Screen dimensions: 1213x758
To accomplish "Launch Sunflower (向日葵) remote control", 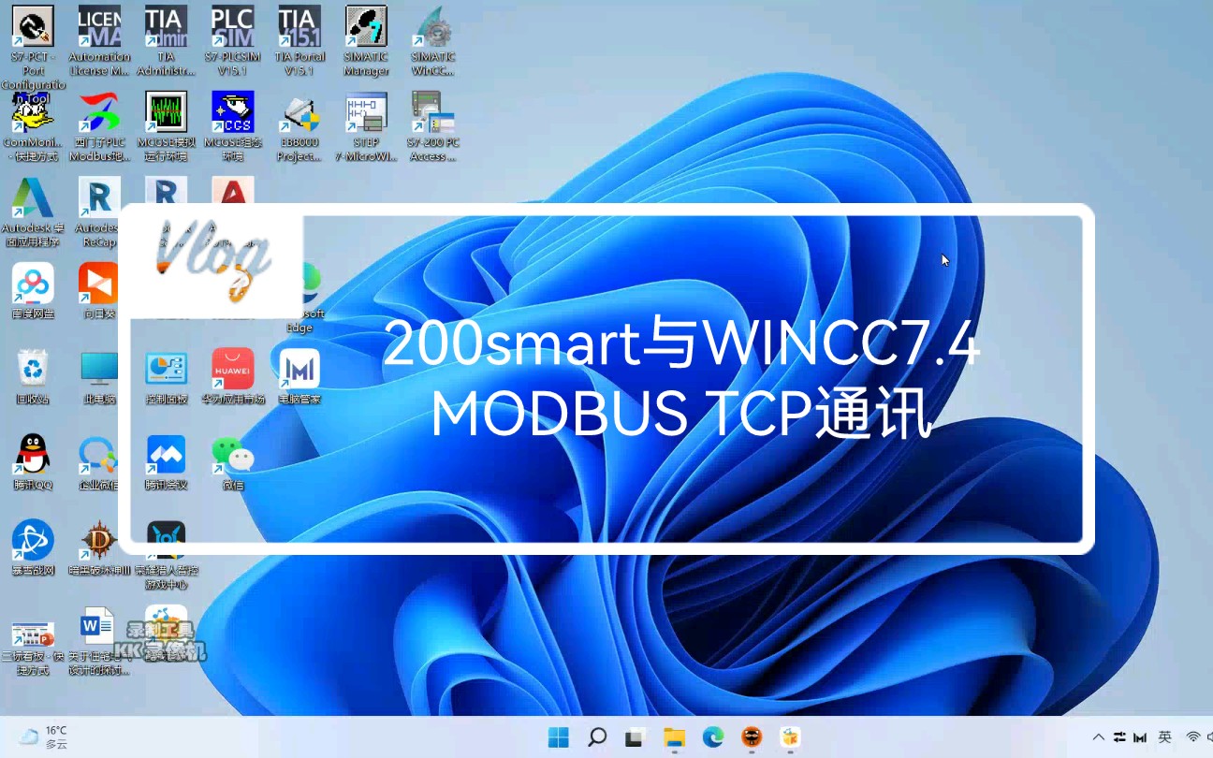I will (99, 284).
